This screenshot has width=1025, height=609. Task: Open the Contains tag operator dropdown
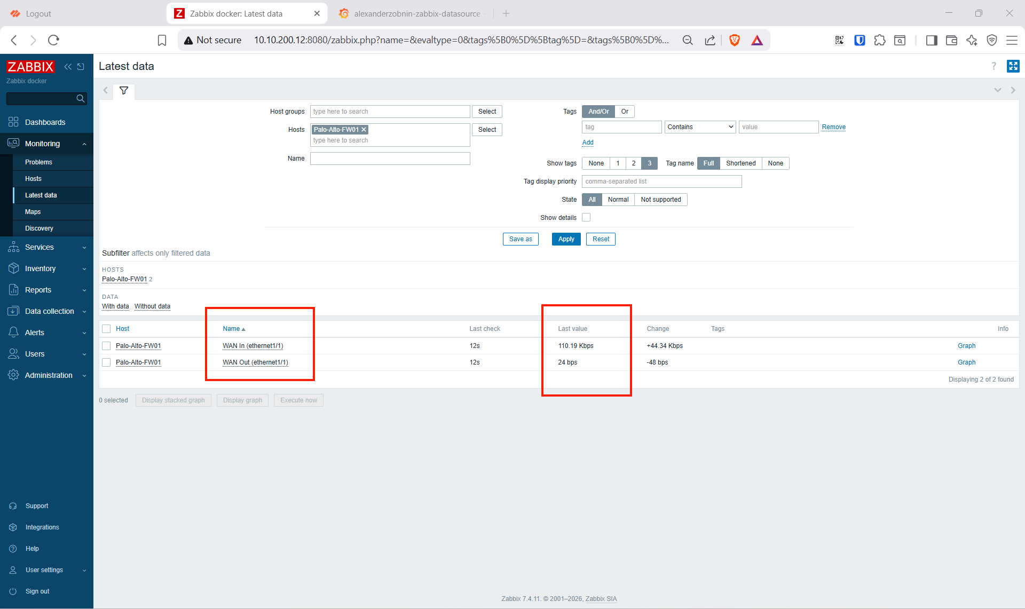pos(700,127)
